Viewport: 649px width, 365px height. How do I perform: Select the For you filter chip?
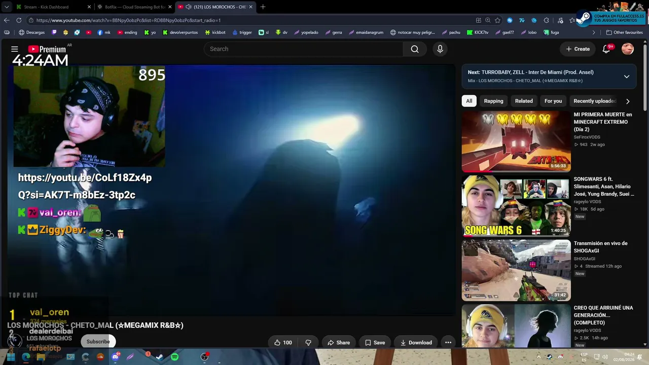[x=553, y=101]
